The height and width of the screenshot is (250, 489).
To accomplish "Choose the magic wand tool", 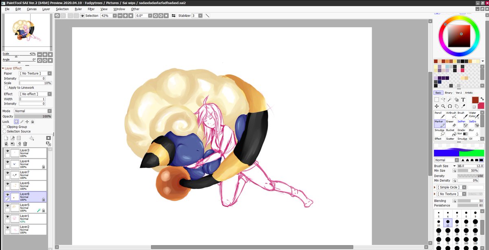I will pos(450,99).
